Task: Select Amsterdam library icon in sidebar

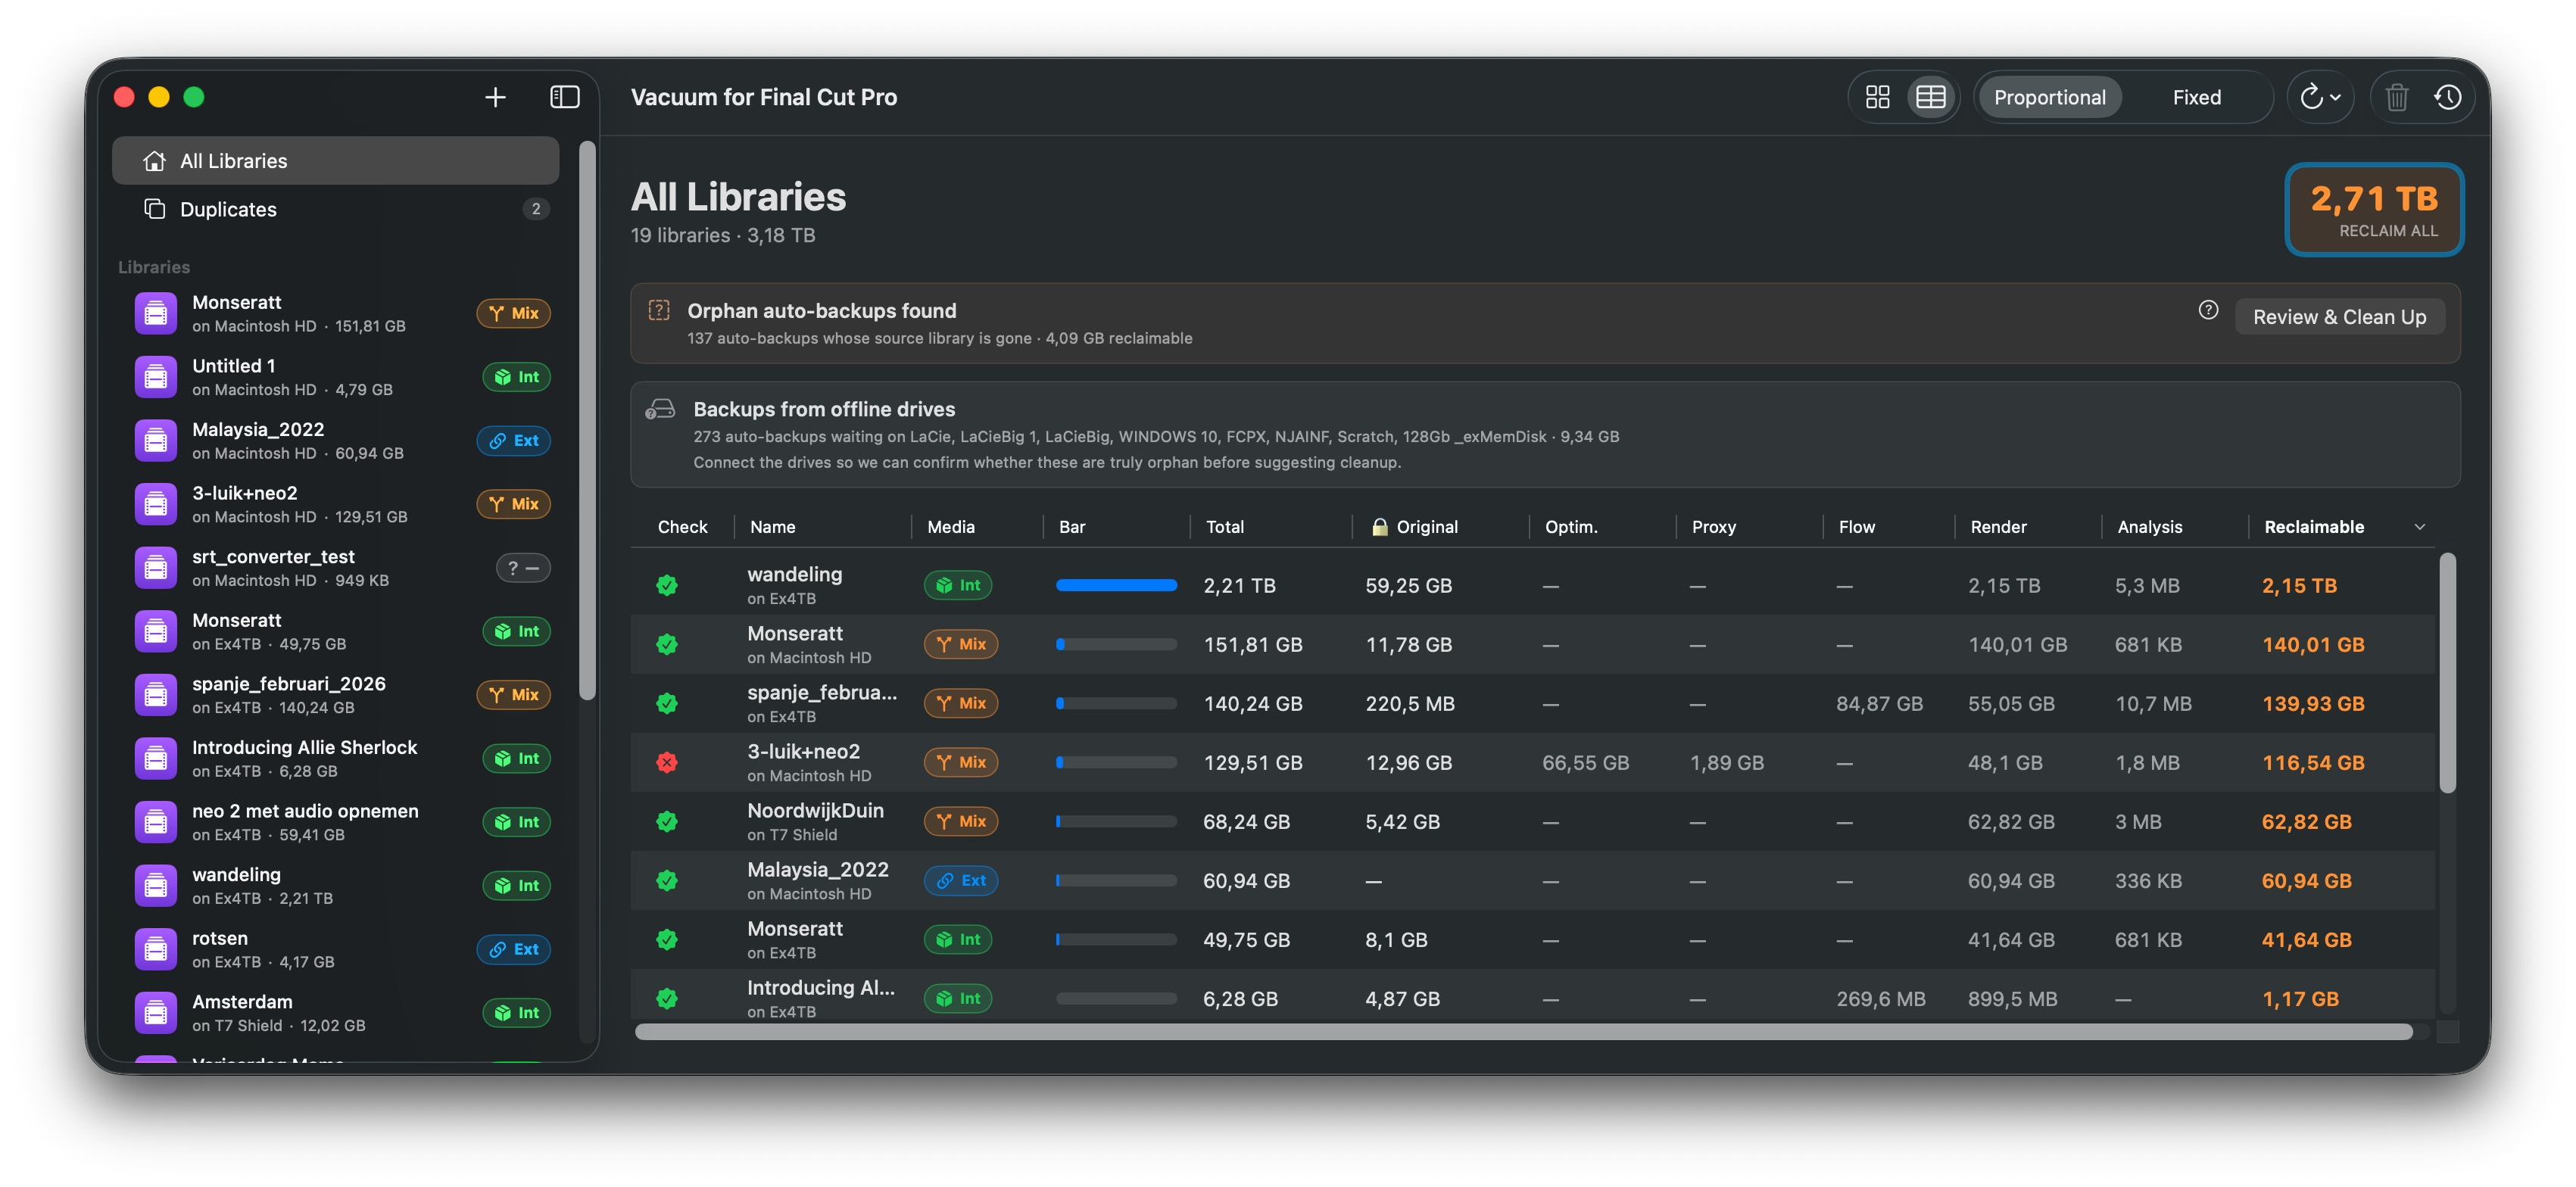Action: [156, 1013]
